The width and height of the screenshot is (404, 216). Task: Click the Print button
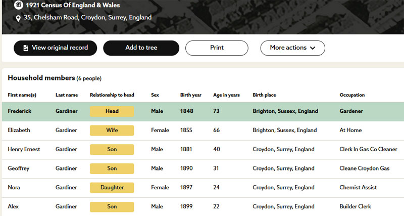(217, 48)
